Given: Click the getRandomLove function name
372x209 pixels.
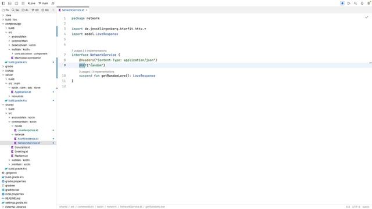Looking at the screenshot, I should point(115,76).
